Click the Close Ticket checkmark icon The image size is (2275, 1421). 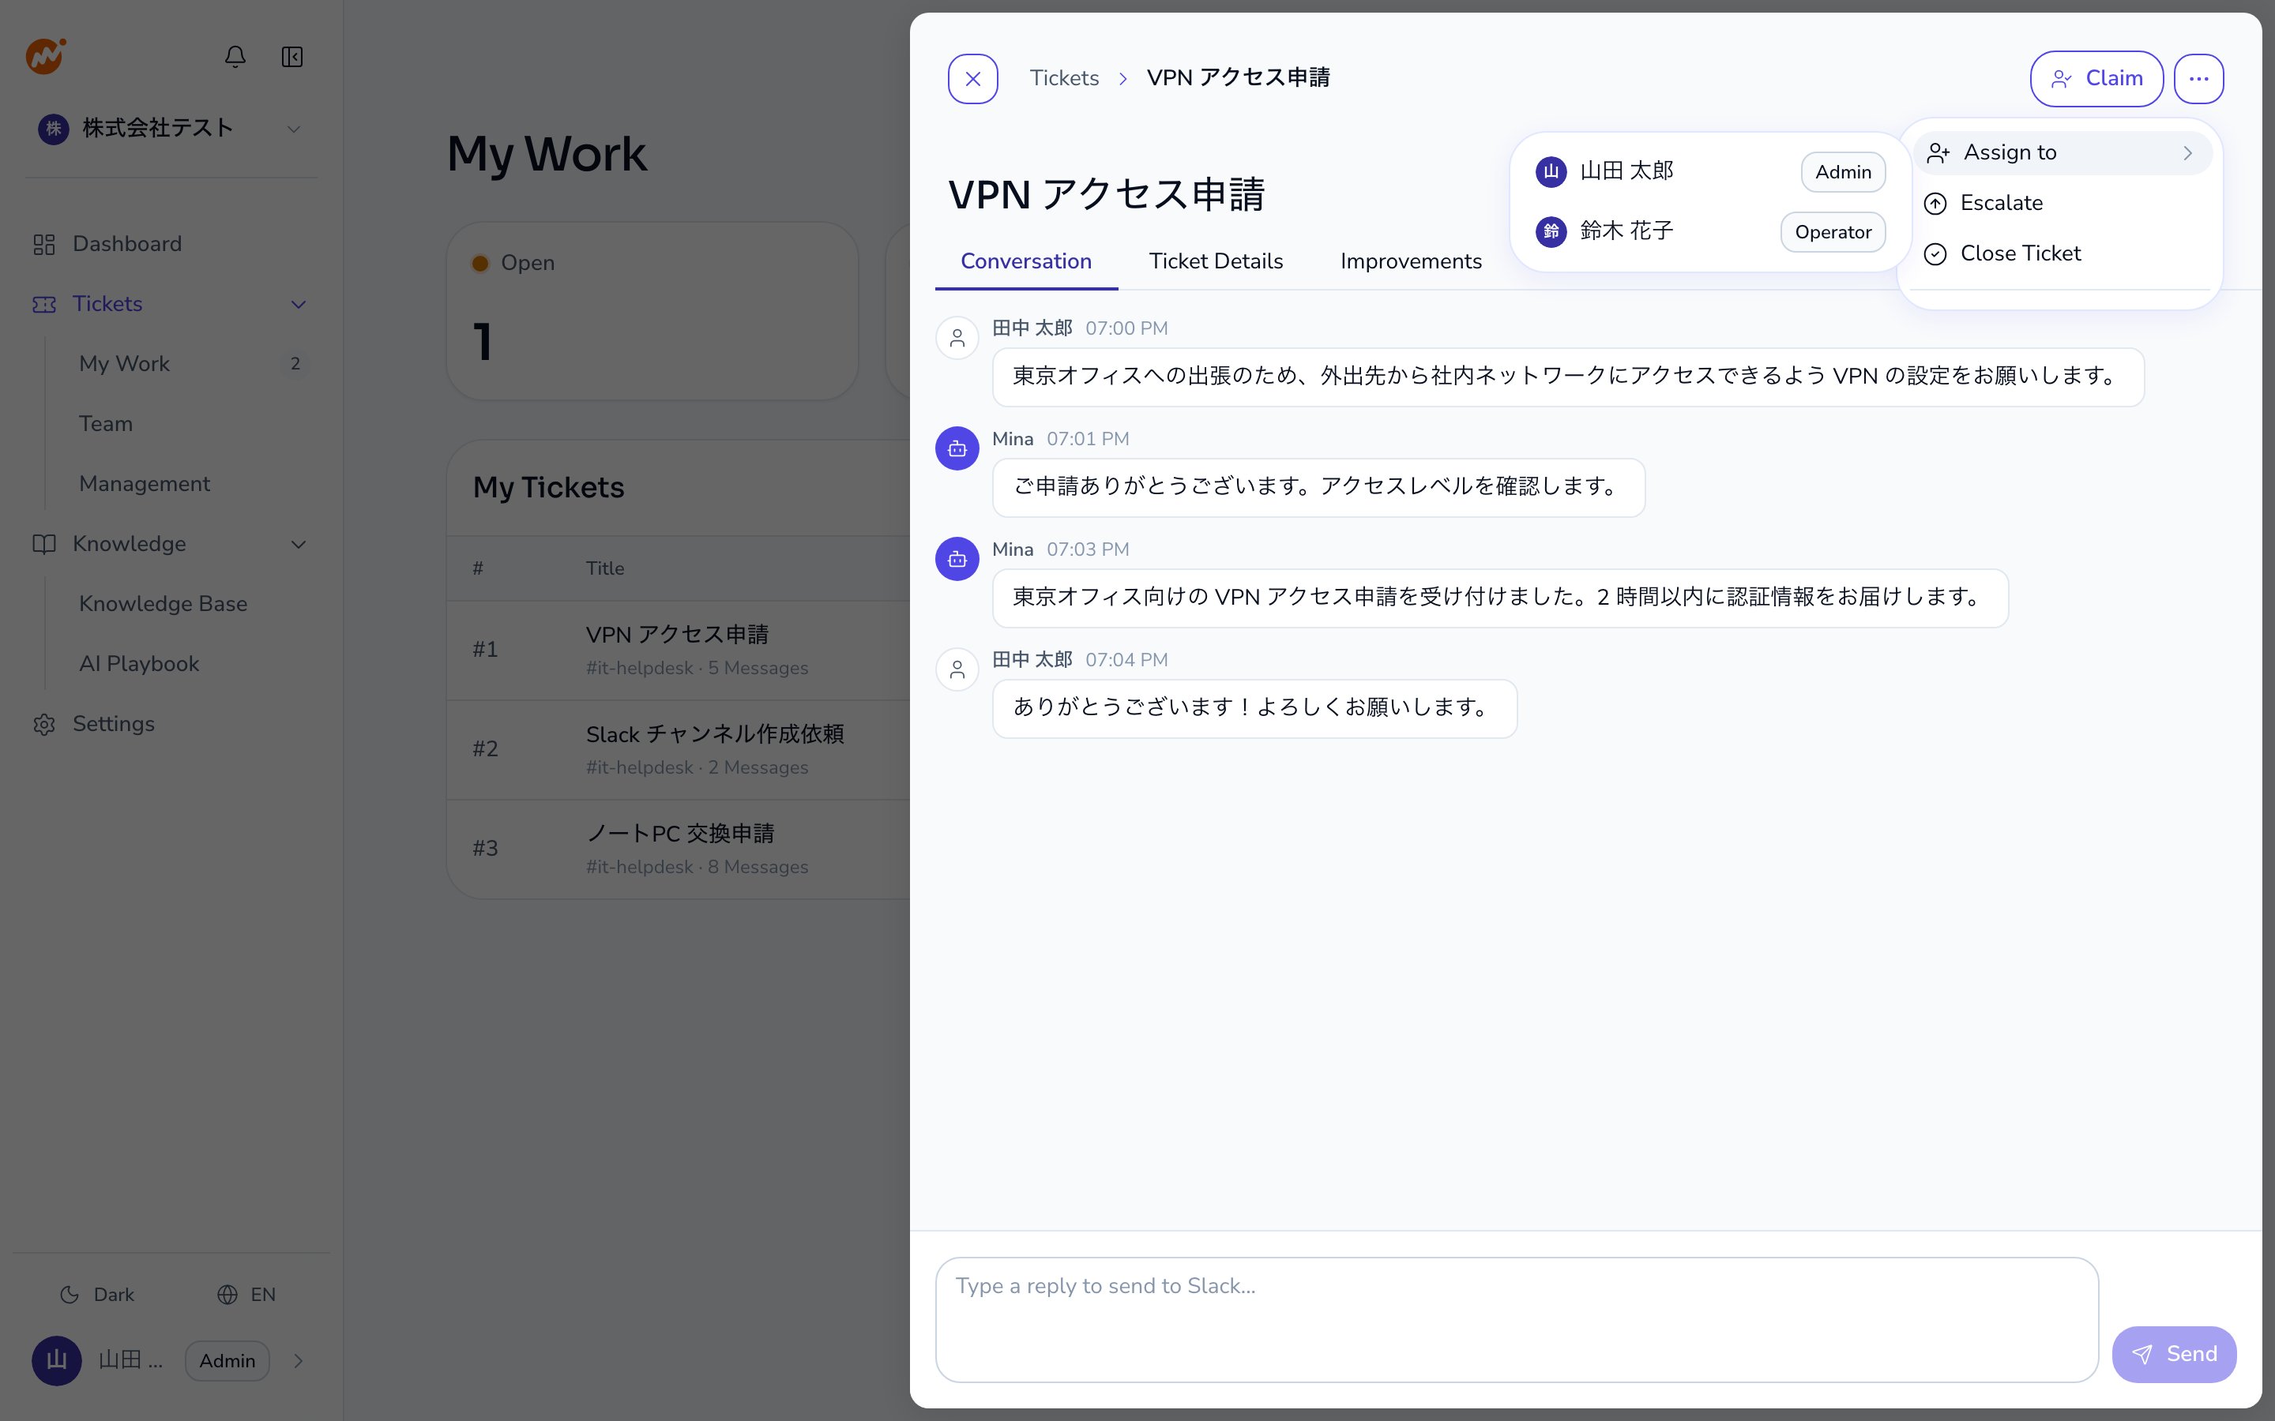pos(1935,255)
